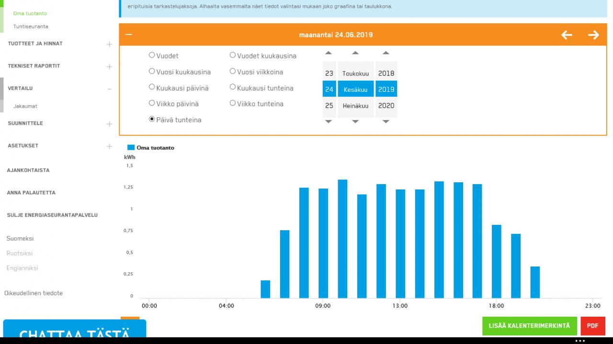Switch language to Ruotsiksi
The image size is (613, 344).
[20, 253]
